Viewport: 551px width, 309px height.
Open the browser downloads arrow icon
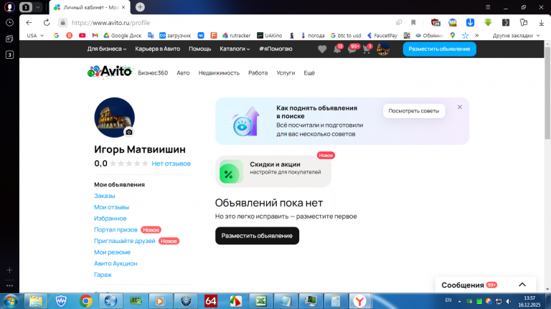pos(541,22)
